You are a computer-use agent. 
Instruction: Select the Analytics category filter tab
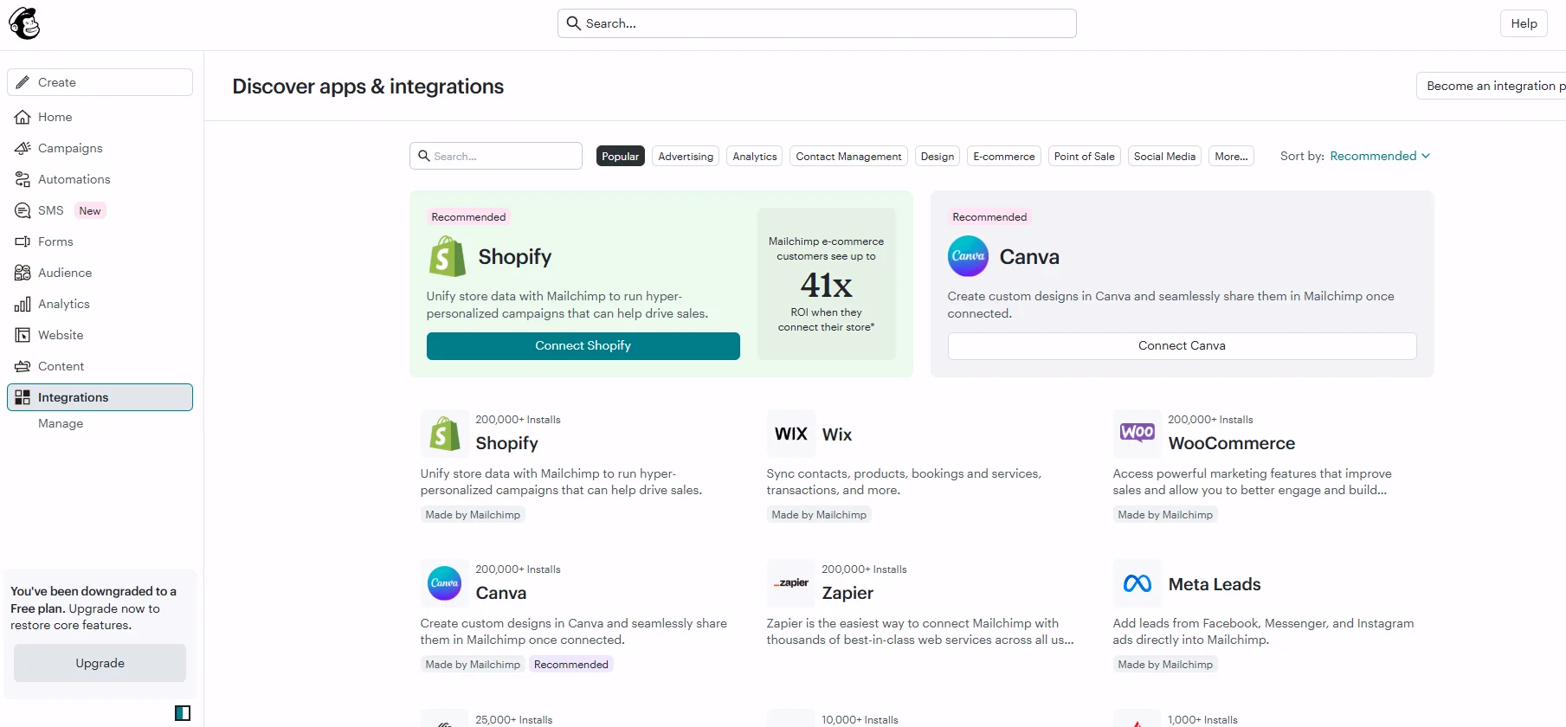point(754,156)
